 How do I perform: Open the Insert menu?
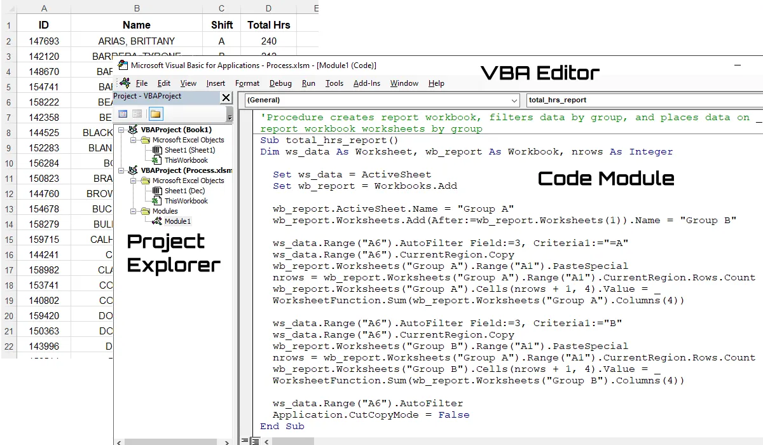tap(216, 83)
